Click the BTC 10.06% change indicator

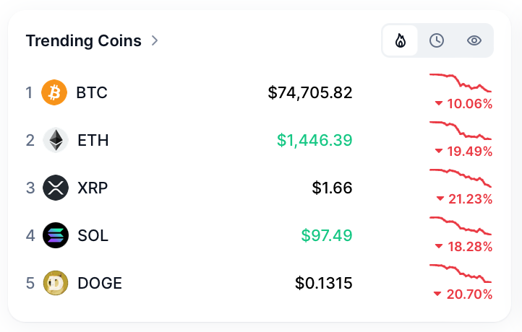click(x=464, y=104)
